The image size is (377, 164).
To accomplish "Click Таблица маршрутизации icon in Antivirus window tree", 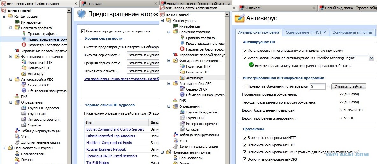I will point(175,135).
